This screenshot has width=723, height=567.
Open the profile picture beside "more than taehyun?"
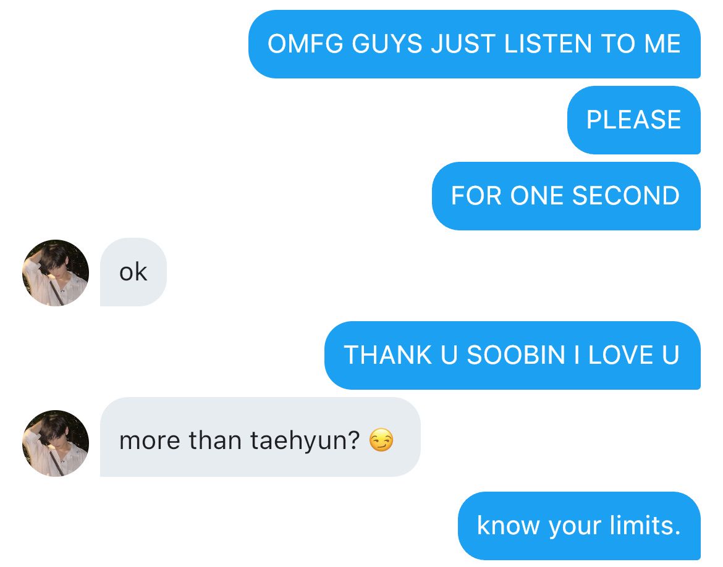(x=56, y=443)
